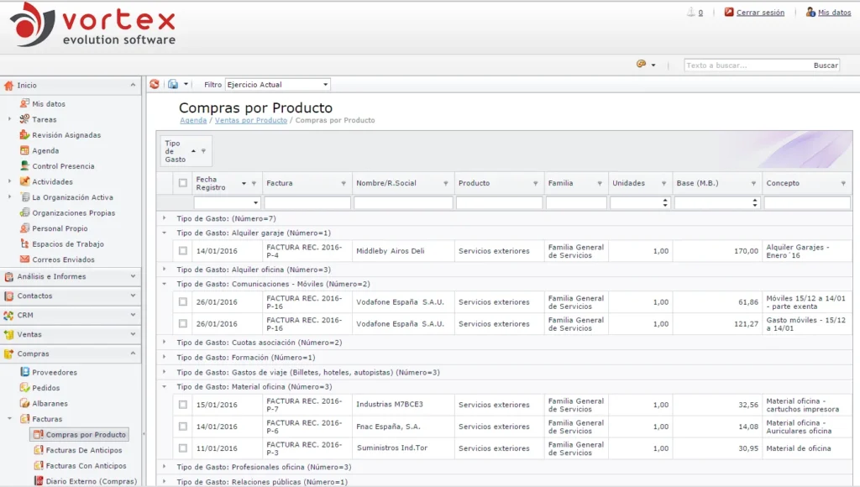Click the Personal Propio icon

tap(24, 228)
